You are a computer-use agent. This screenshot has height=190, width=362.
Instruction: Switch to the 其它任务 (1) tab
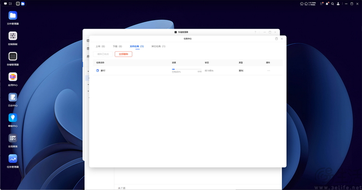[158, 46]
